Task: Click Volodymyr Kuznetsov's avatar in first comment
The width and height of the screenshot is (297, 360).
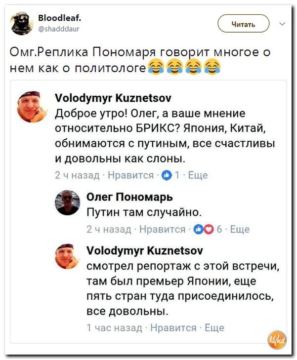Action: coord(32,106)
